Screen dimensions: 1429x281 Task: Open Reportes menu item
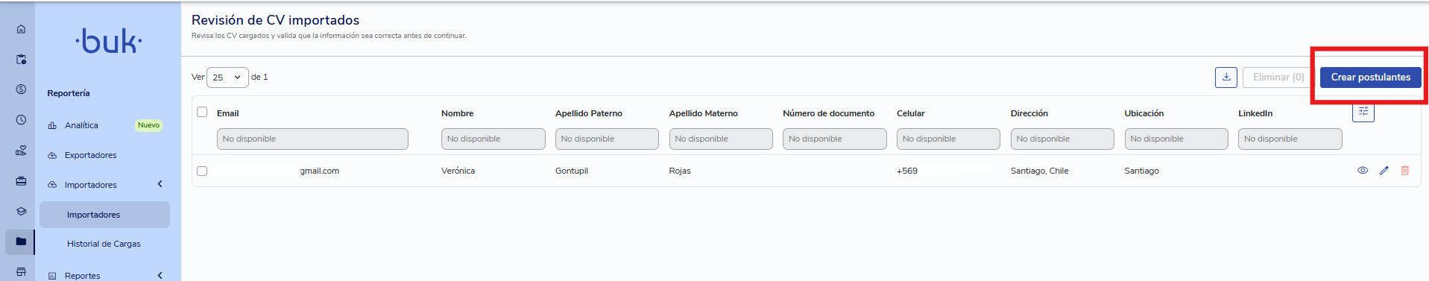(82, 275)
